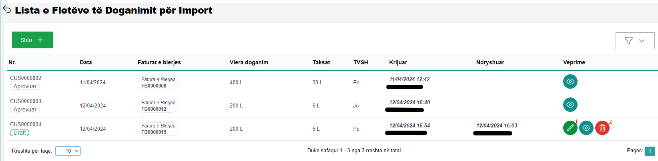
Task: Go to page 1 in pagination
Action: click(649, 151)
